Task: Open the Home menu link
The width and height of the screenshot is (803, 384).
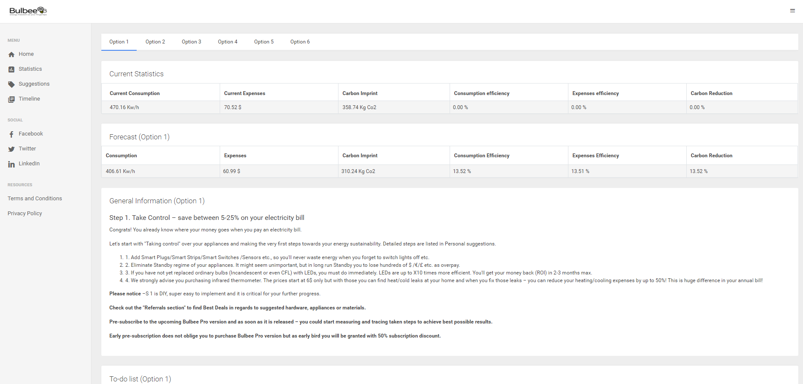Action: [26, 54]
